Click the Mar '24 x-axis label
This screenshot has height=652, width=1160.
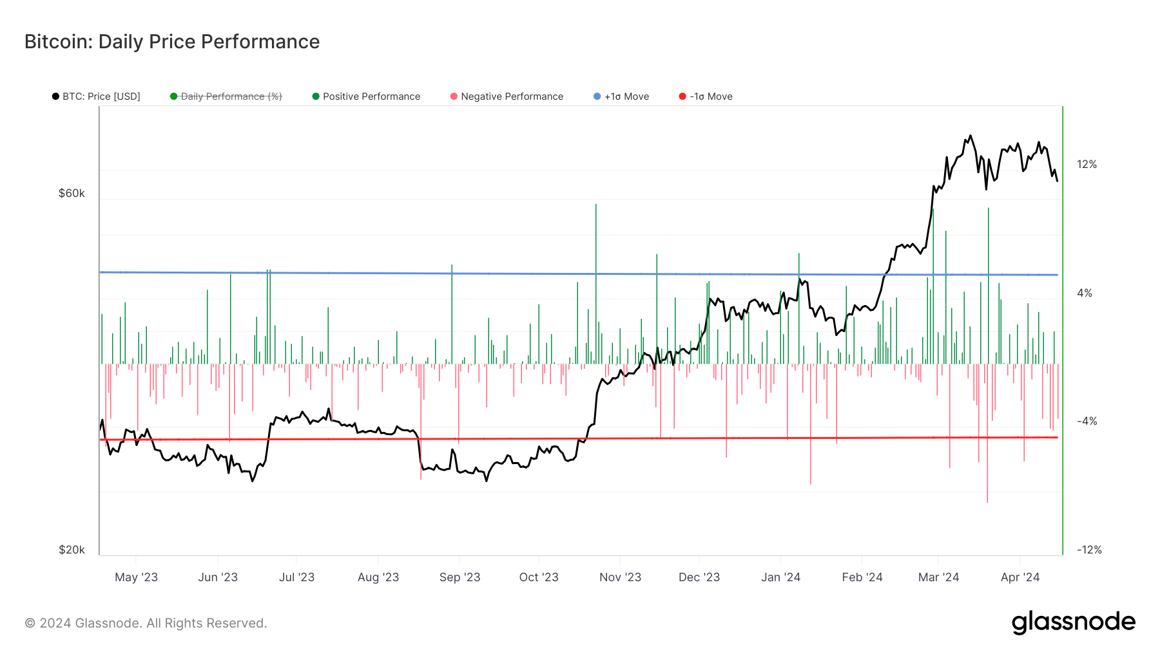point(938,577)
